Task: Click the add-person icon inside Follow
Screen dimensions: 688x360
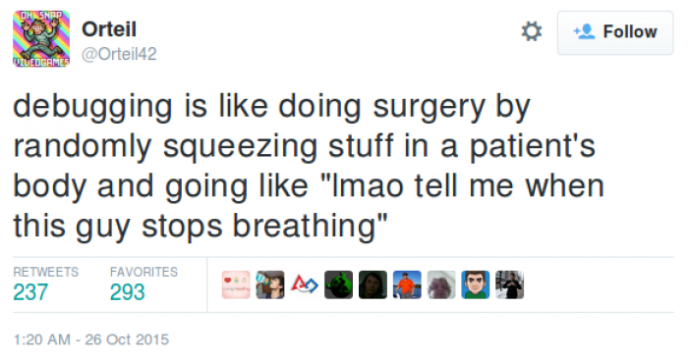Action: click(584, 31)
